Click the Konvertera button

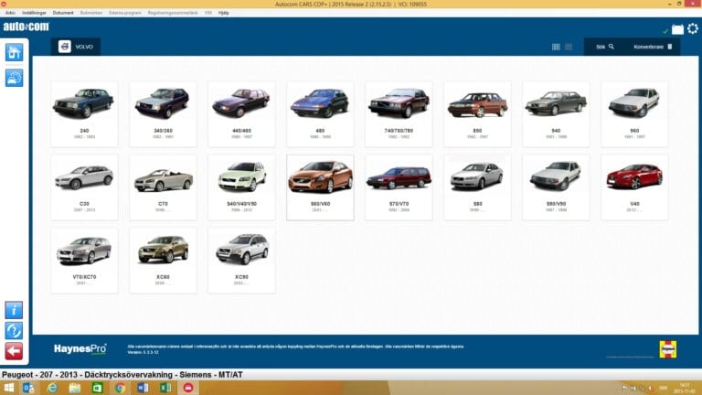[653, 47]
